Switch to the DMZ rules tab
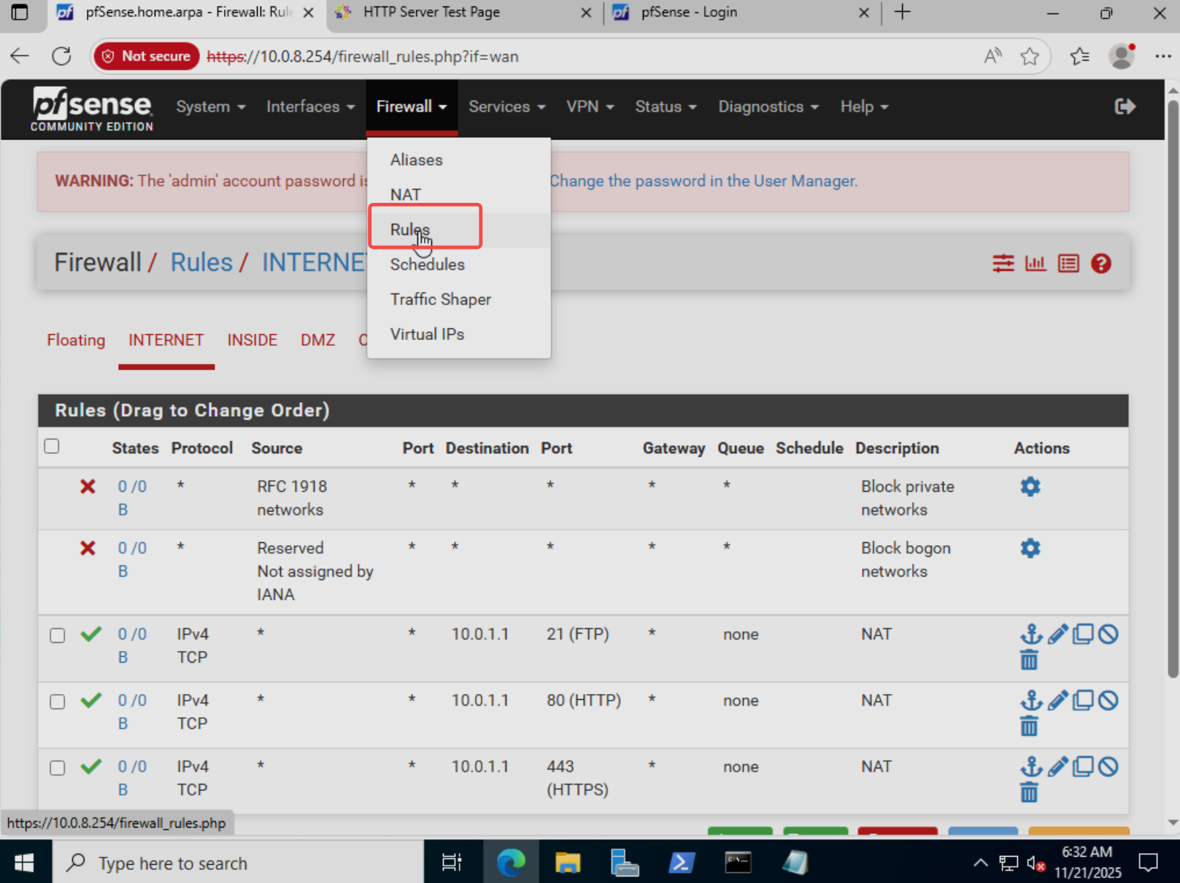Screen dimensions: 1180x883 pyautogui.click(x=317, y=340)
